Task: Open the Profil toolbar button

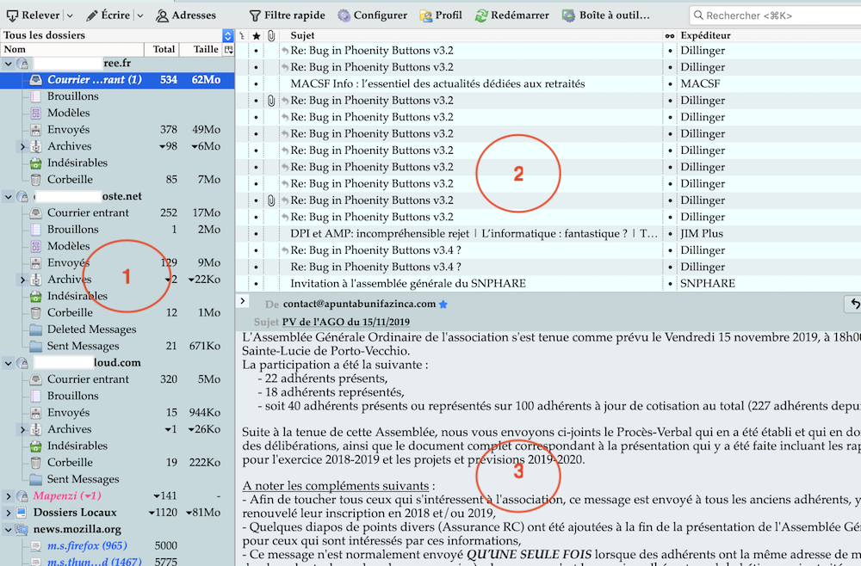Action: pos(440,15)
